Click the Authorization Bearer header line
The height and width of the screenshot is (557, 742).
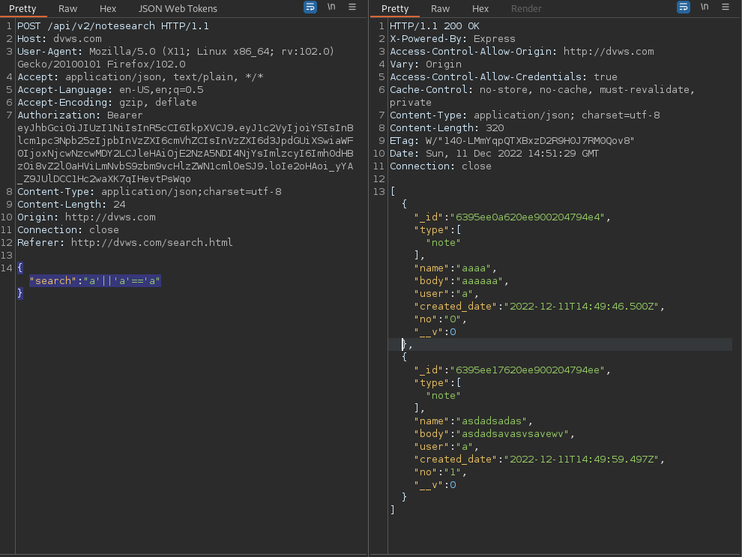(80, 115)
